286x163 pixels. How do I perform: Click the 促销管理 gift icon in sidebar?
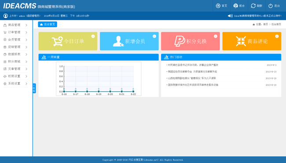click(x=5, y=47)
